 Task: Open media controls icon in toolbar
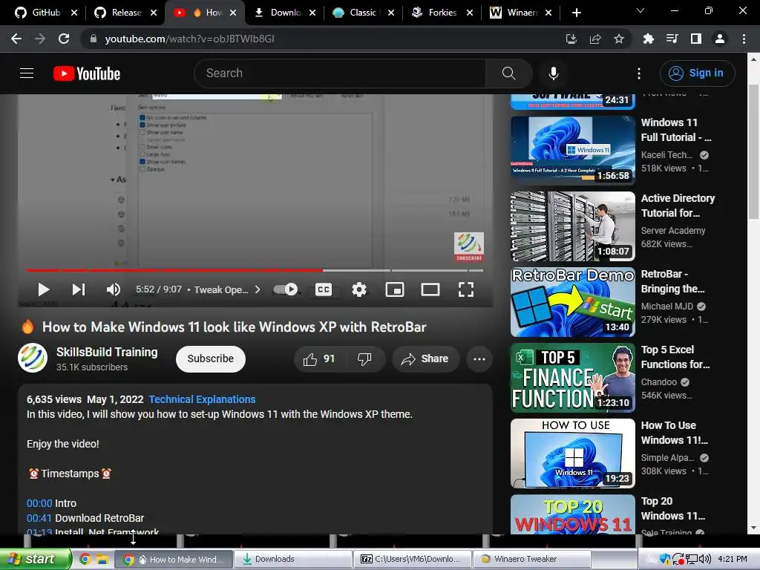click(672, 39)
